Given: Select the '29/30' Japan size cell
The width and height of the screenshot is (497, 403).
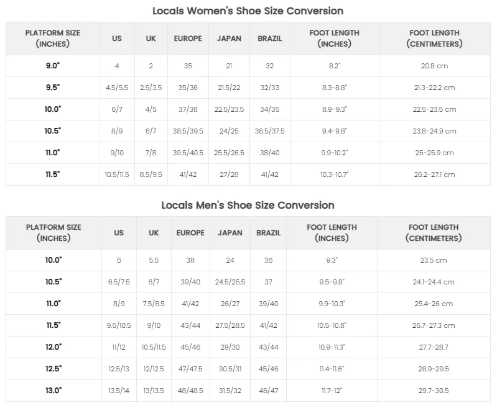Looking at the screenshot, I should coord(230,347).
